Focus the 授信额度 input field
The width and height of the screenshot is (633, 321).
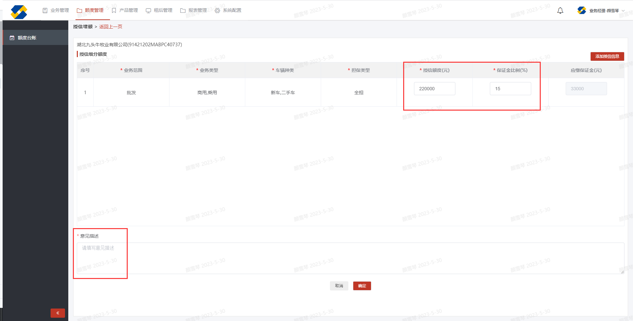coord(434,89)
